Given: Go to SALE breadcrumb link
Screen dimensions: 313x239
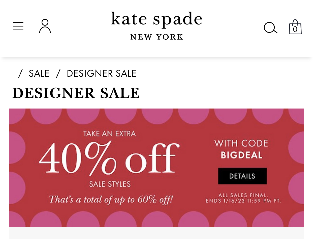Looking at the screenshot, I should (39, 73).
